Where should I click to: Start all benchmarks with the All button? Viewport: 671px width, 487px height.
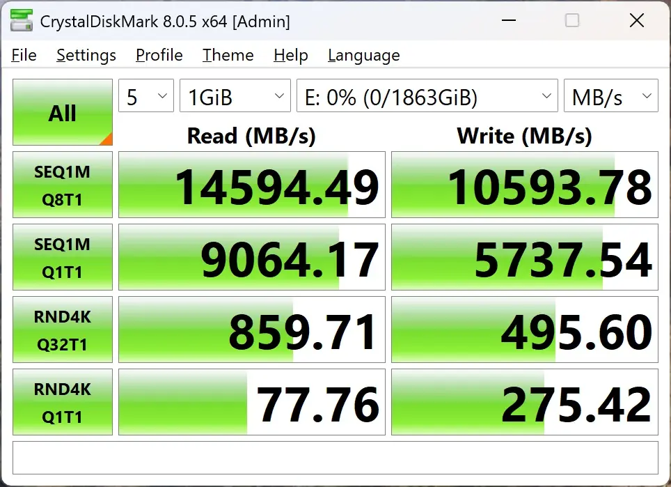click(x=63, y=112)
